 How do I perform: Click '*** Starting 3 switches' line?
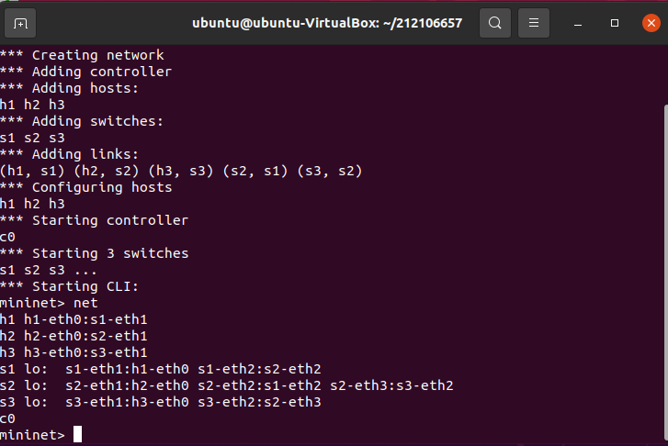[94, 252]
